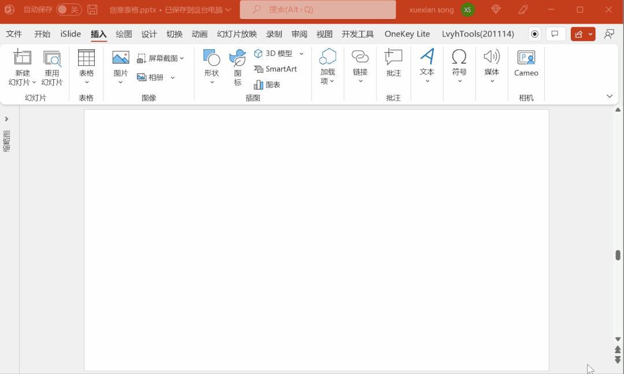
Task: Open the 3D 模型 dropdown arrow
Action: click(301, 54)
